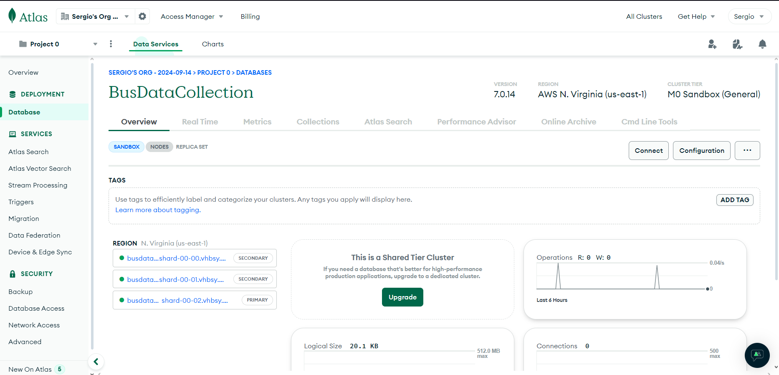The height and width of the screenshot is (375, 779).
Task: Click the Deployment database stack icon
Action: point(13,94)
